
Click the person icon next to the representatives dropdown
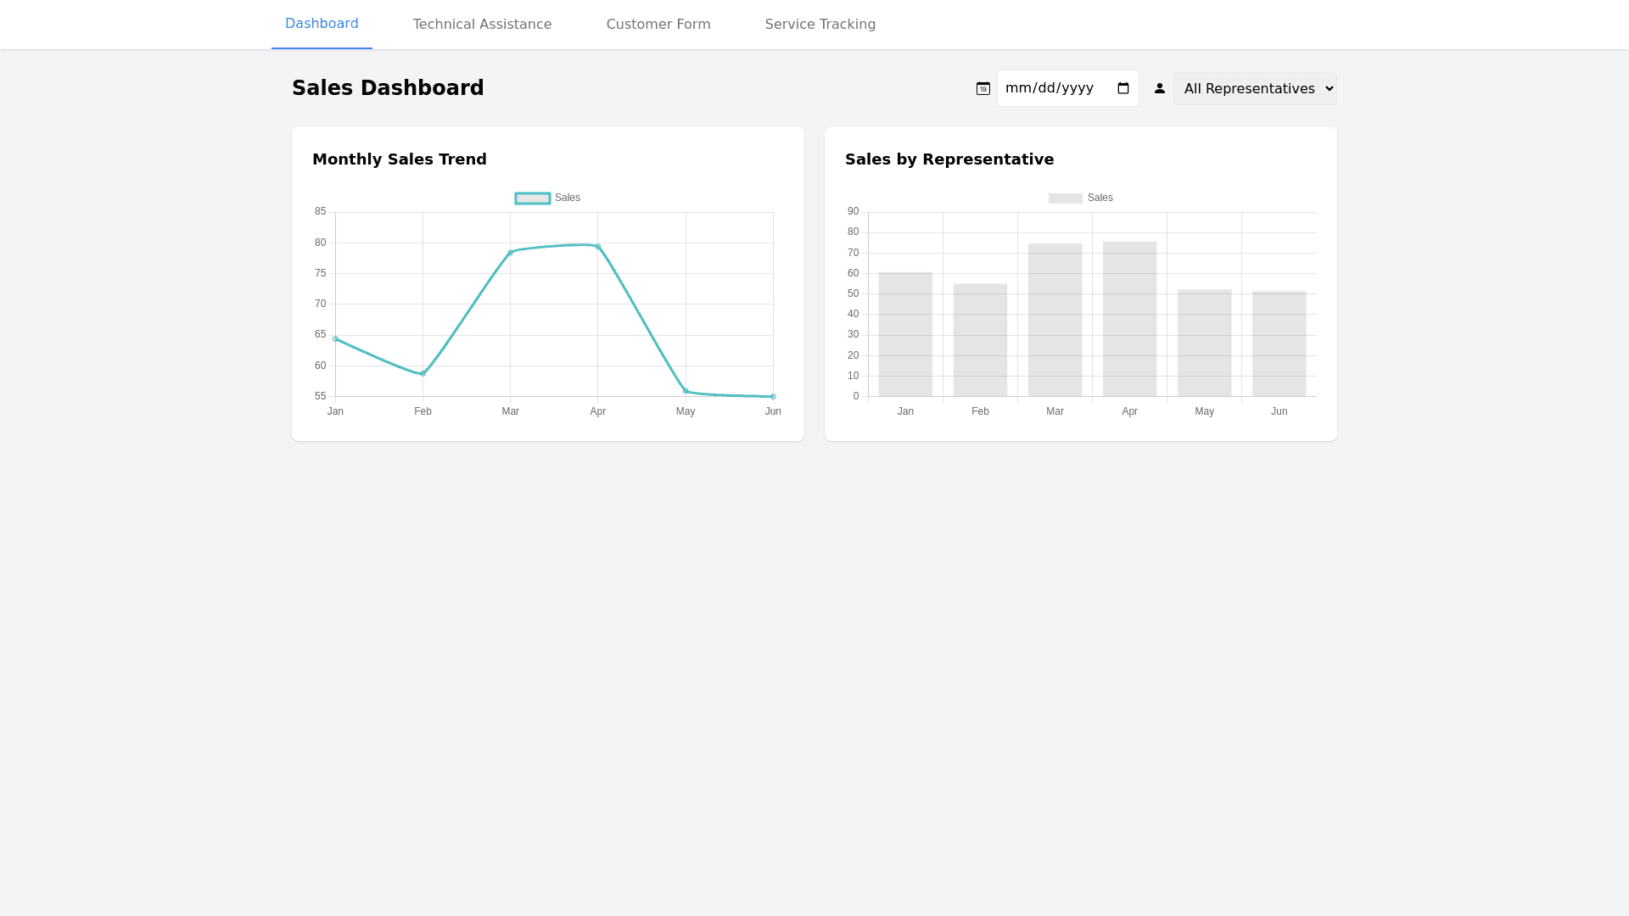[x=1160, y=88]
